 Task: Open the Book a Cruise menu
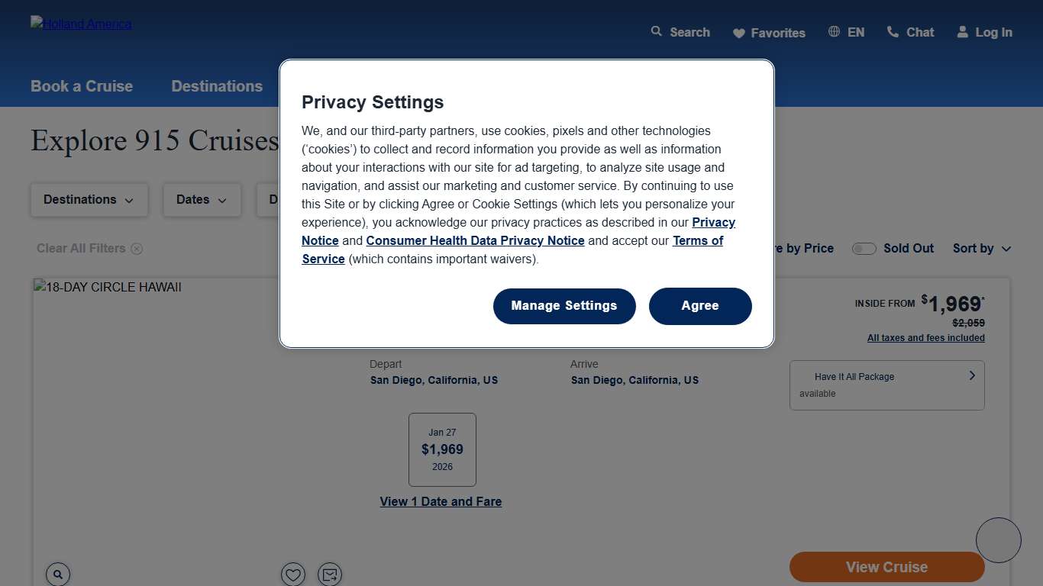click(x=82, y=86)
